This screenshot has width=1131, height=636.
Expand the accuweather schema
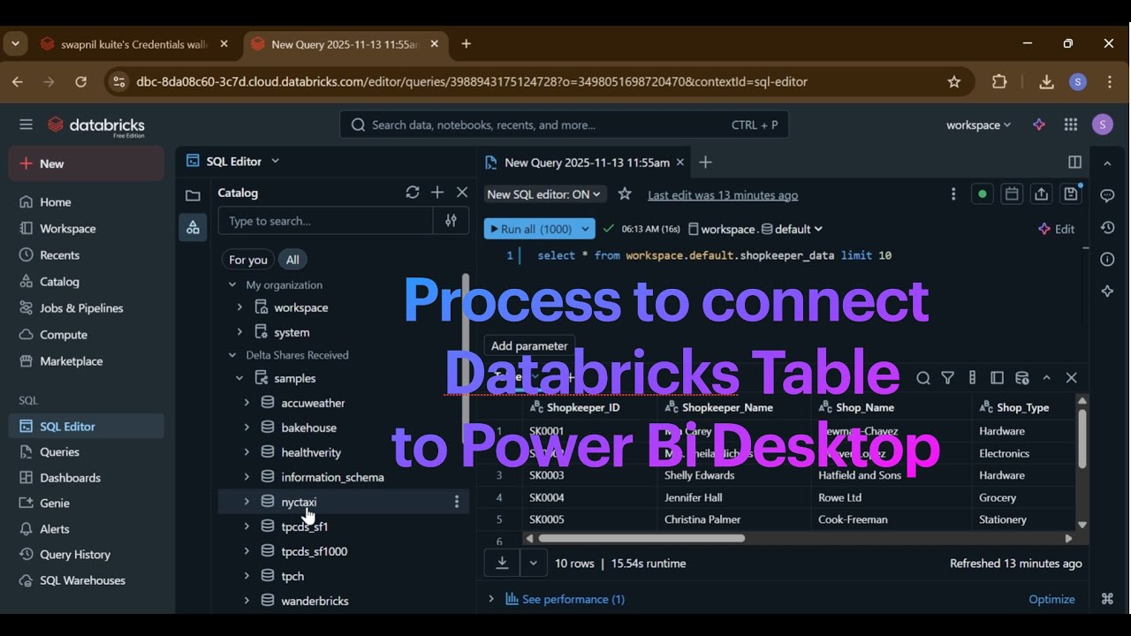(x=247, y=403)
